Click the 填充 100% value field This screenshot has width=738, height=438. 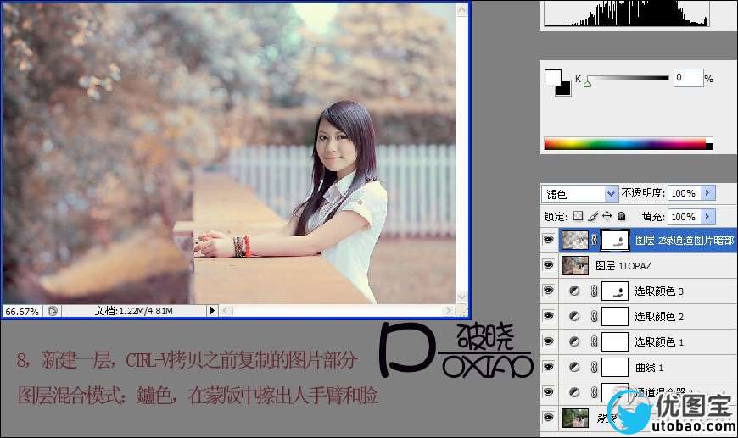click(685, 216)
